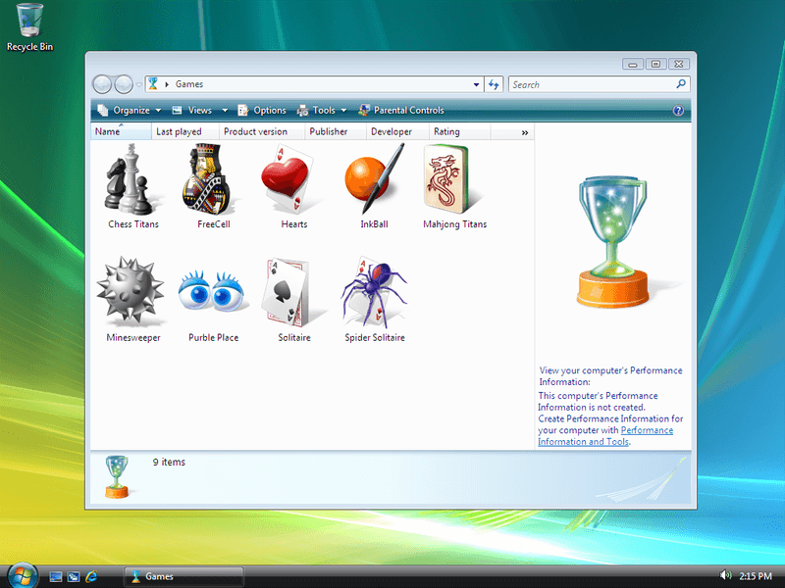Image resolution: width=785 pixels, height=588 pixels.
Task: Select the Solitaire cards icon
Action: (287, 290)
